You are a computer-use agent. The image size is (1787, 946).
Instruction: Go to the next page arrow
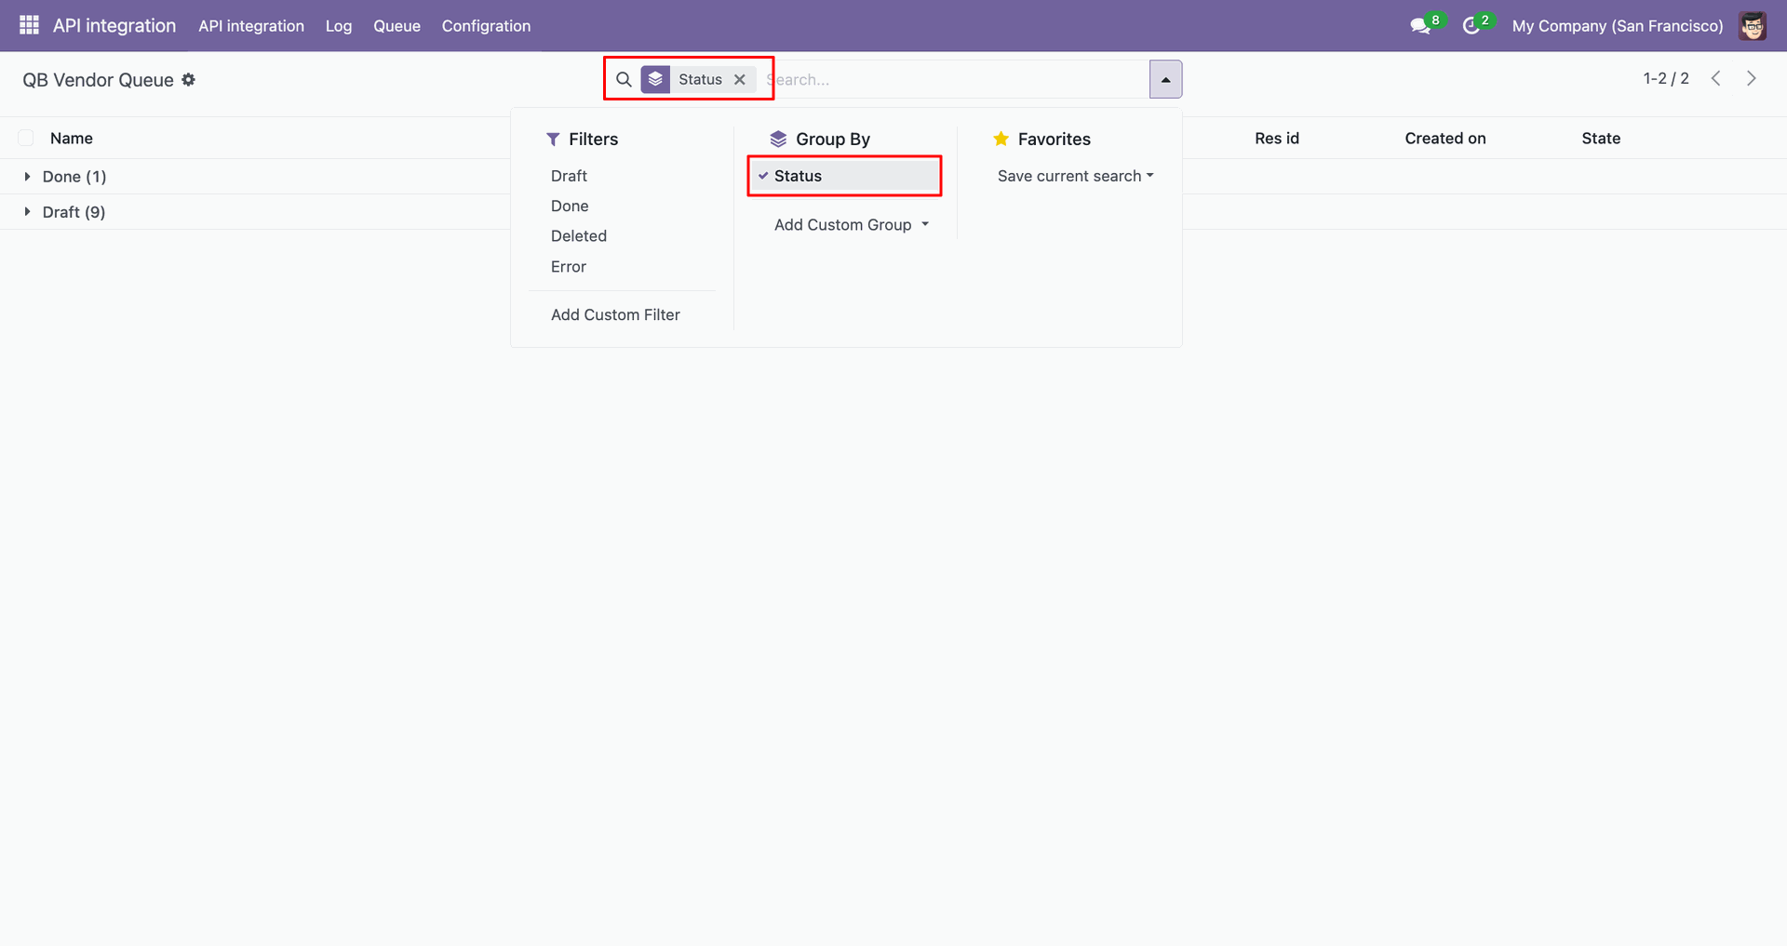[1751, 79]
